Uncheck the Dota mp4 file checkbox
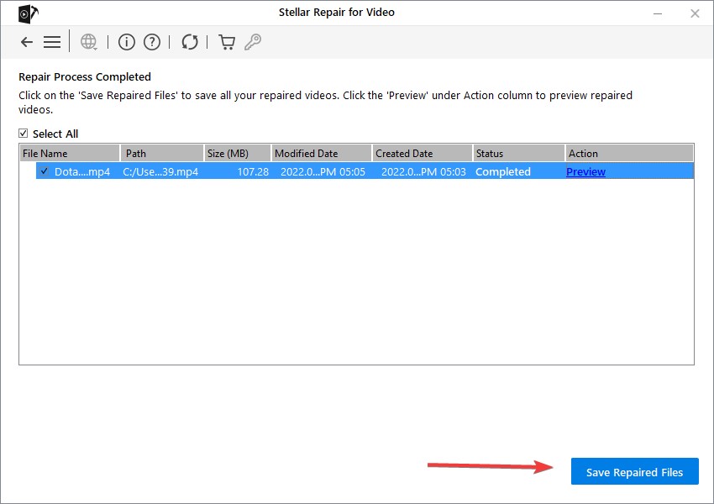This screenshot has height=504, width=714. (45, 171)
